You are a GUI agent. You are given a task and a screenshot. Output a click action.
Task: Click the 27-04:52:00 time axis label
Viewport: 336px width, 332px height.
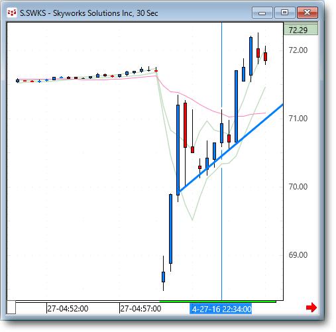68,309
